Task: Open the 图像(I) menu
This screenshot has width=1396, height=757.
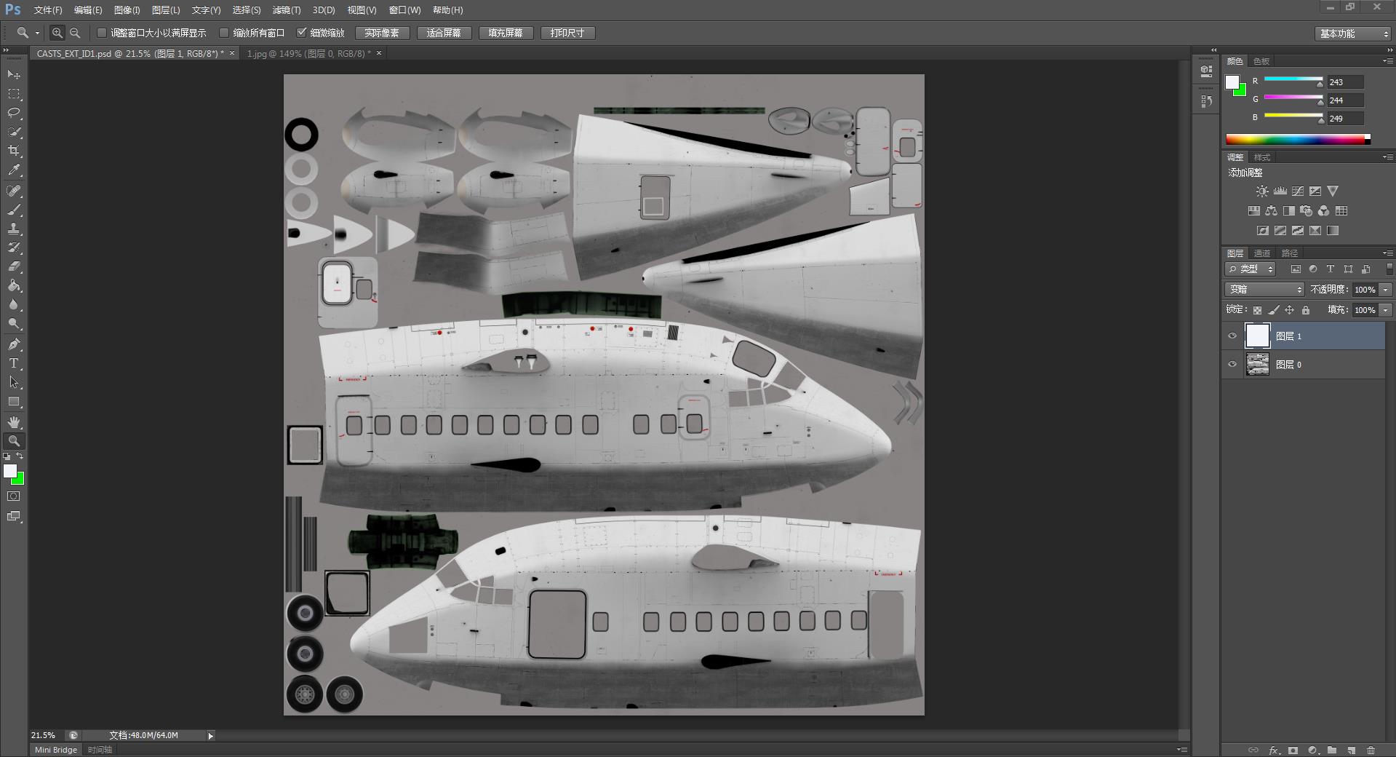Action: (x=127, y=10)
